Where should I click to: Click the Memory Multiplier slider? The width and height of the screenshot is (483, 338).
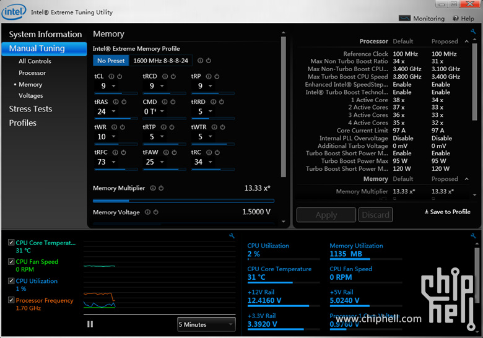[183, 201]
